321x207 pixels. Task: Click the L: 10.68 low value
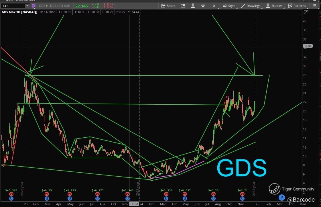[94, 12]
